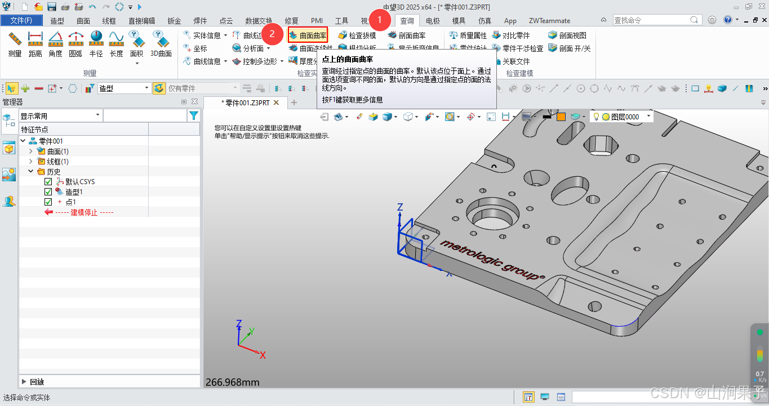Screen dimensions: 769x406
Task: Click the black color swatch in view toolbar
Action: [x=546, y=117]
